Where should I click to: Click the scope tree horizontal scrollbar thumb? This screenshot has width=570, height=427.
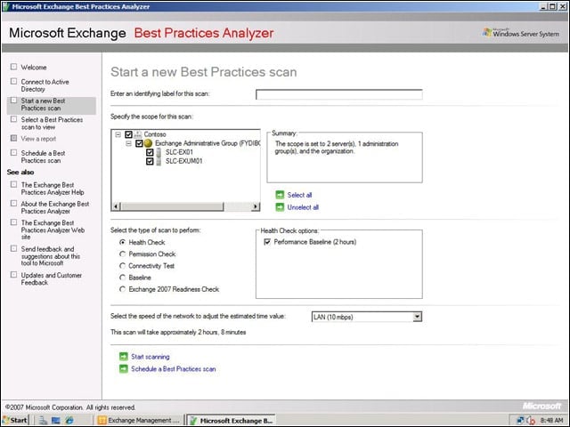coord(172,206)
